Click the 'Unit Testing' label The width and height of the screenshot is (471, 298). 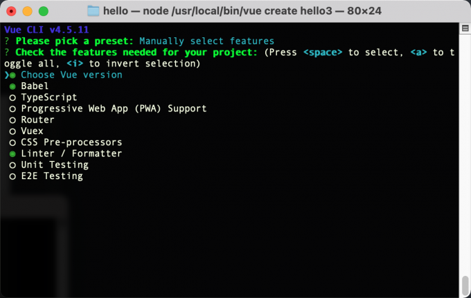[x=55, y=165]
